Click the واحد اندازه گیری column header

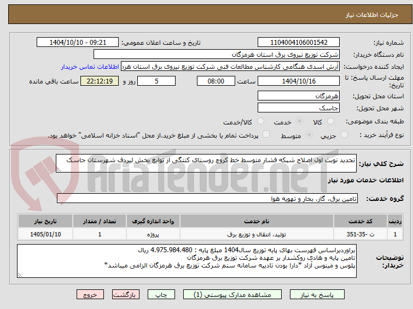(153, 221)
